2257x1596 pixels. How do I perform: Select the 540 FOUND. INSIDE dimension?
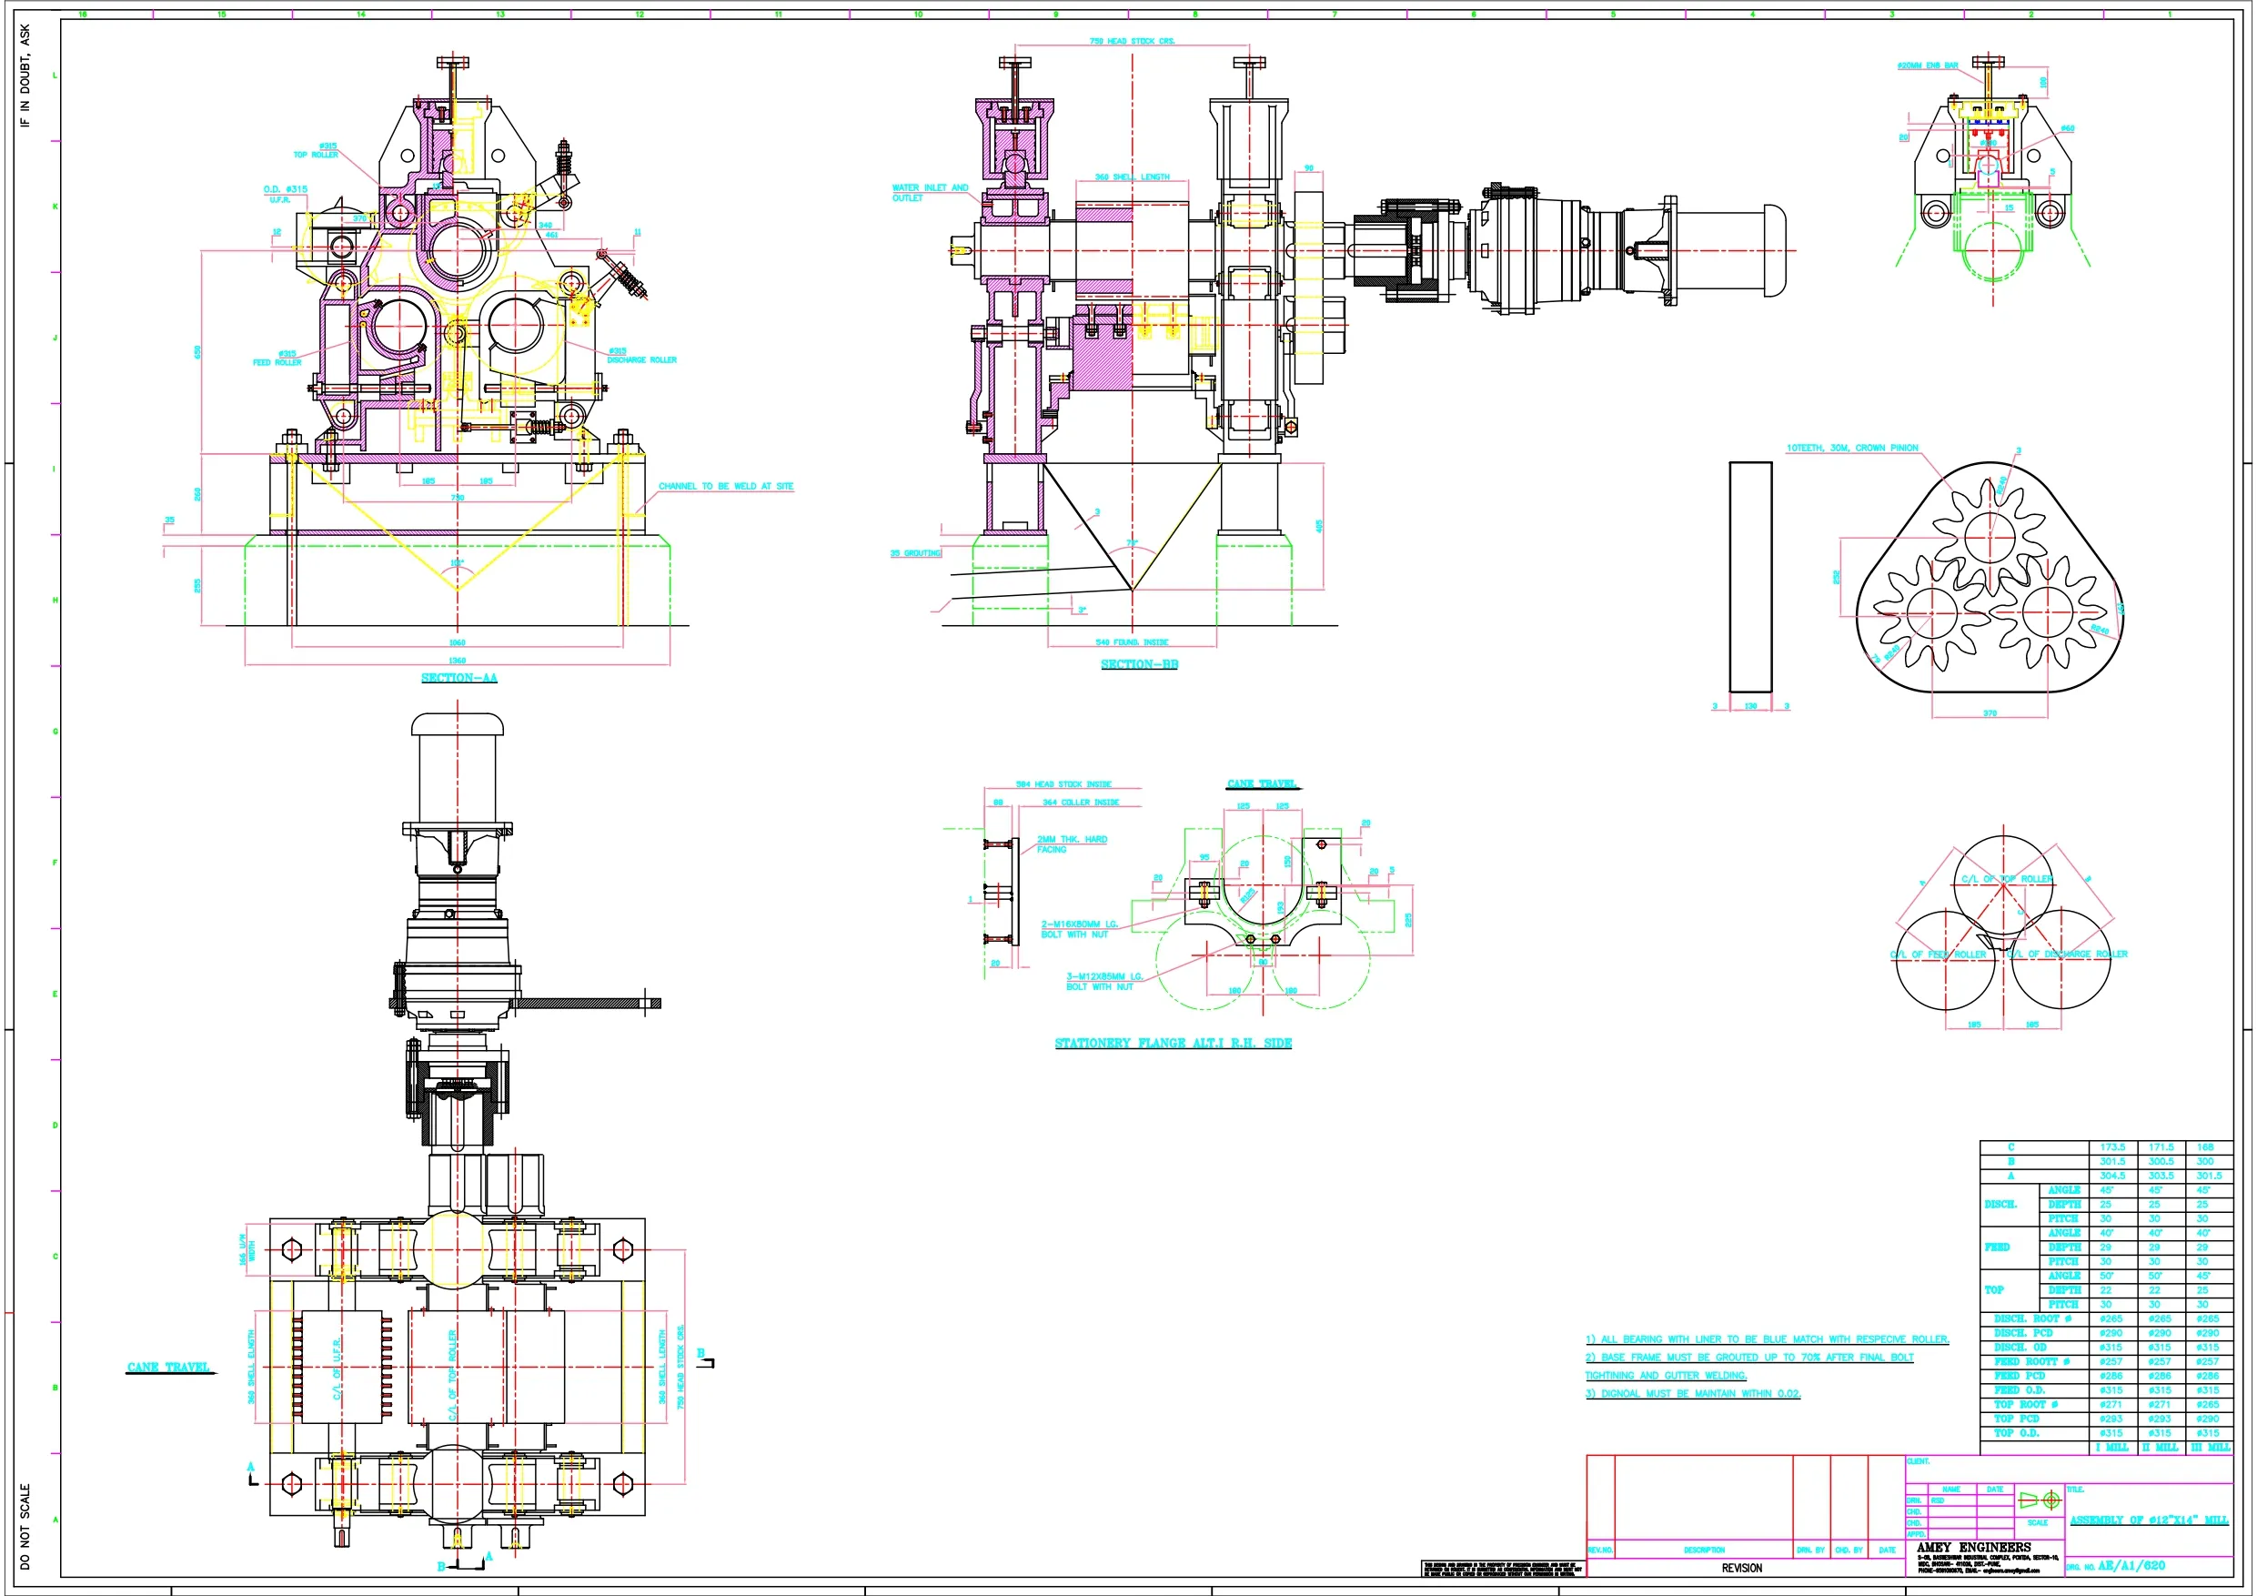click(1133, 642)
